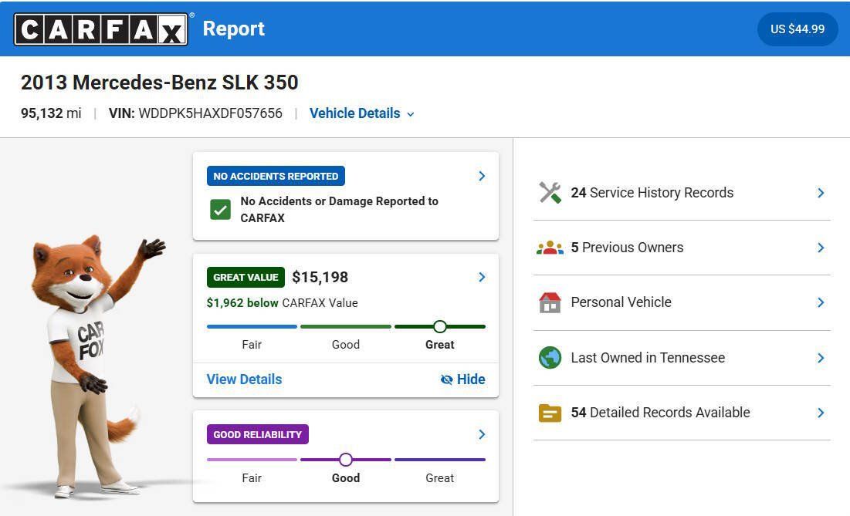The height and width of the screenshot is (516, 850).
Task: Click the Good Reliability badge
Action: click(x=258, y=434)
